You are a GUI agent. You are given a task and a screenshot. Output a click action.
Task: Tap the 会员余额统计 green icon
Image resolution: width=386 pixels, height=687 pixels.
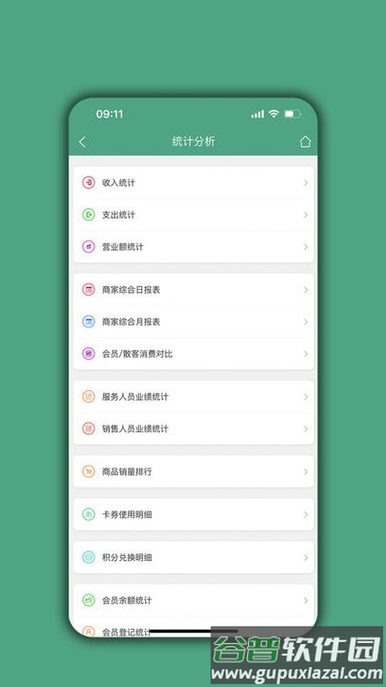pos(89,600)
